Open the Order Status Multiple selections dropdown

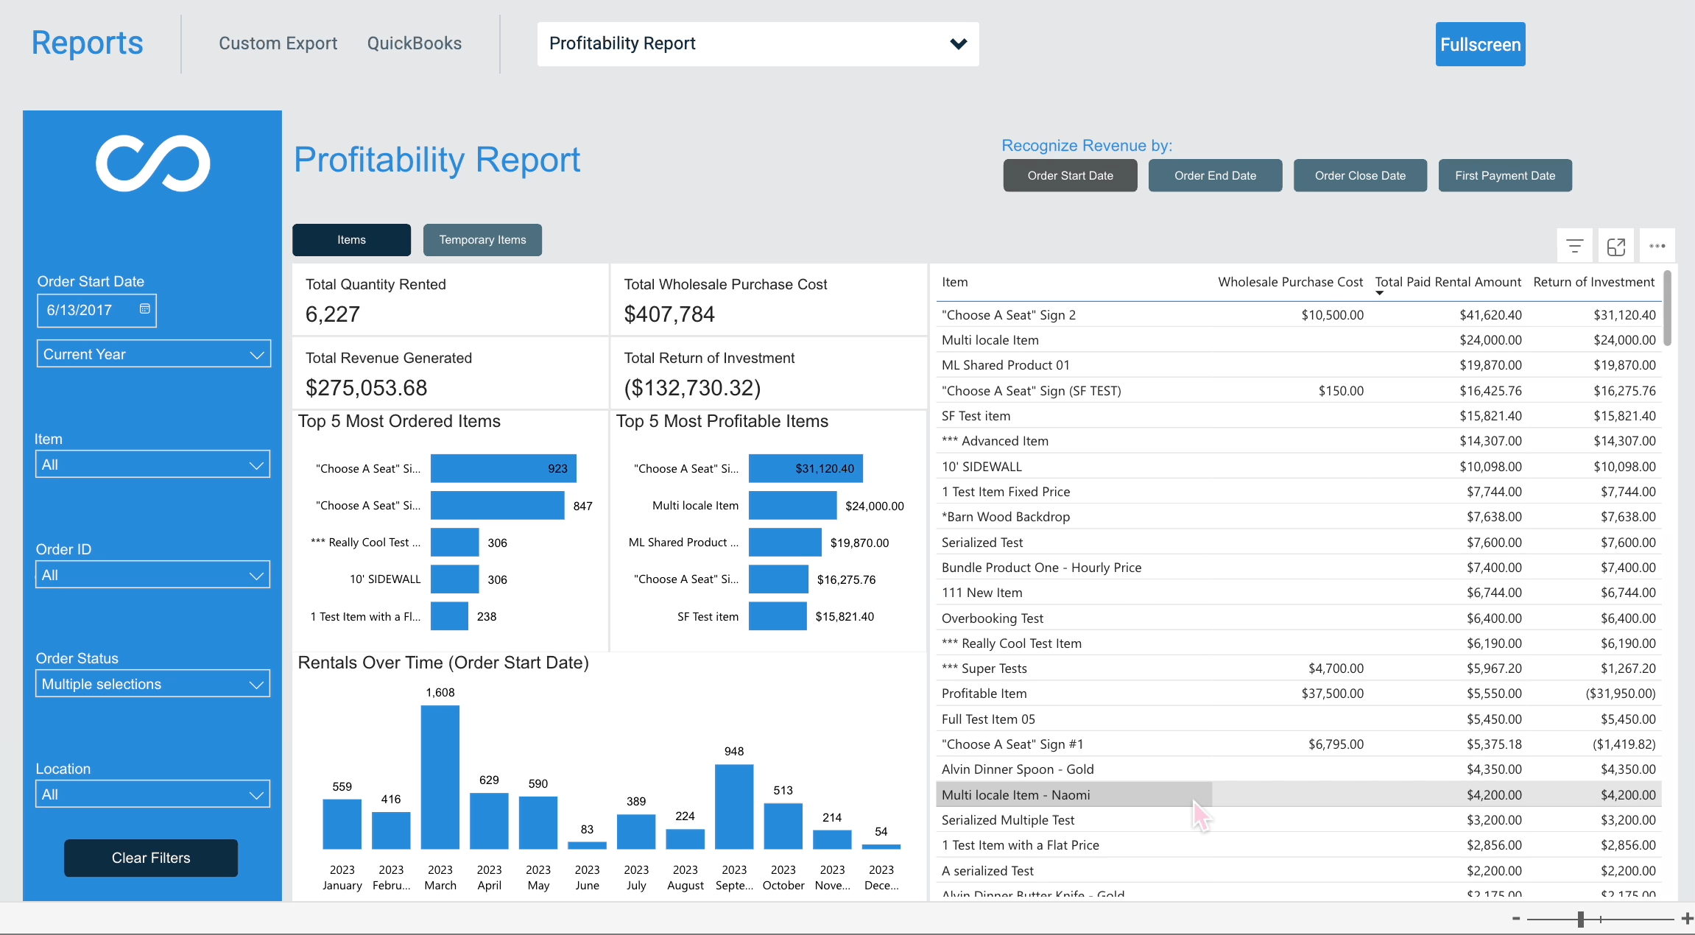pos(153,684)
